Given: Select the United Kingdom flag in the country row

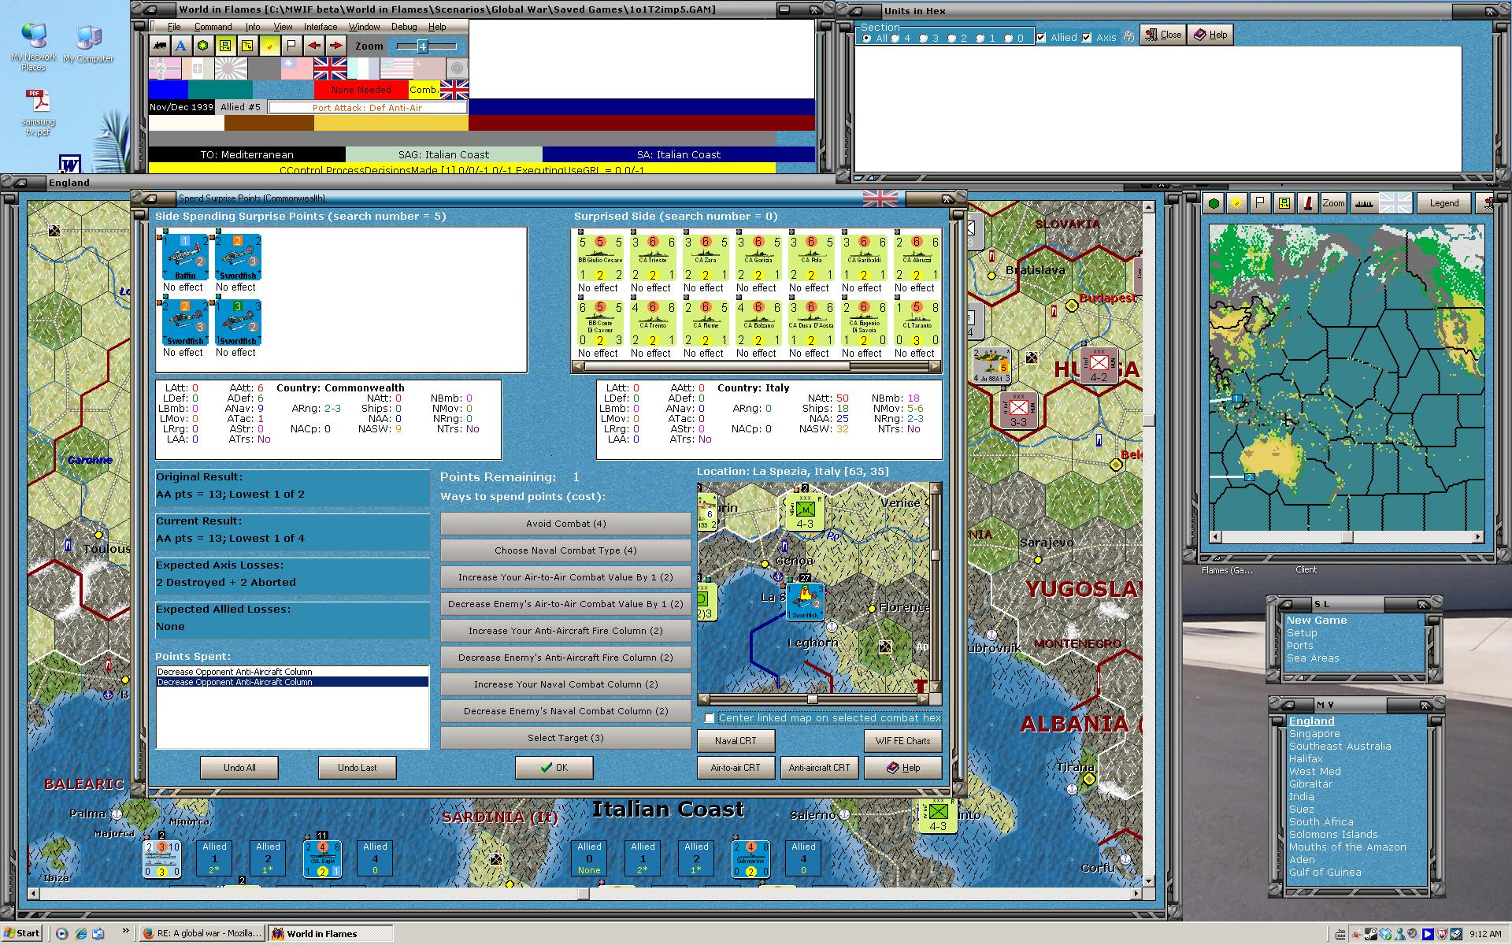Looking at the screenshot, I should click(330, 69).
